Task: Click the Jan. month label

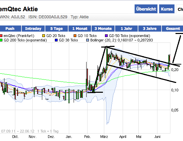Action: 69,137
